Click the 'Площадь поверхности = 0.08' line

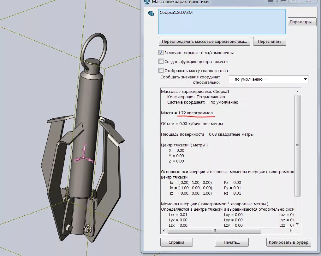[207, 134]
